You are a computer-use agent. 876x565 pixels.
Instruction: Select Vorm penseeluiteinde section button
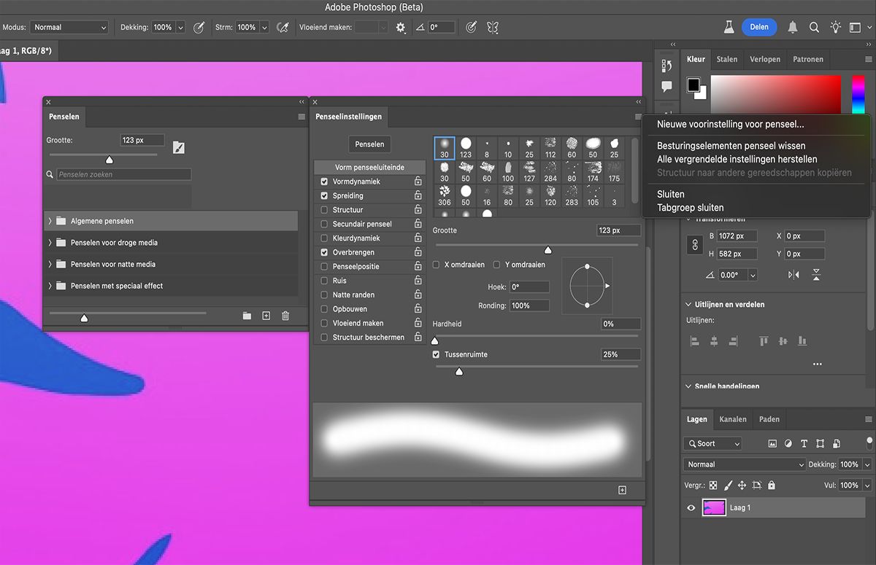369,167
